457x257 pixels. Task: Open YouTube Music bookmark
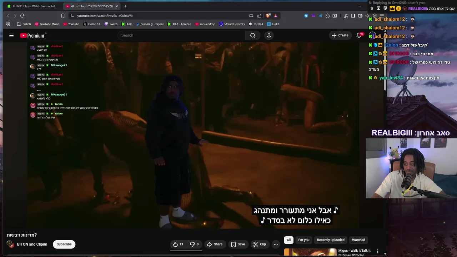[x=47, y=24]
